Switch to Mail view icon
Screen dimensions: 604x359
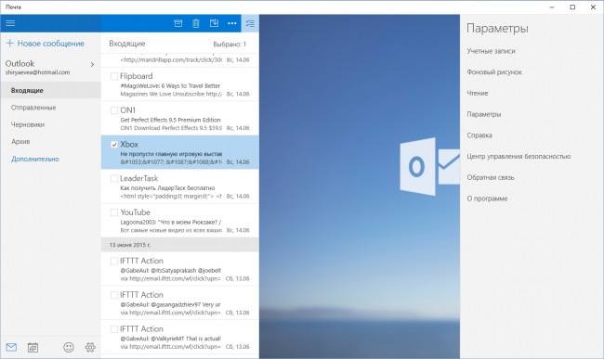click(11, 348)
